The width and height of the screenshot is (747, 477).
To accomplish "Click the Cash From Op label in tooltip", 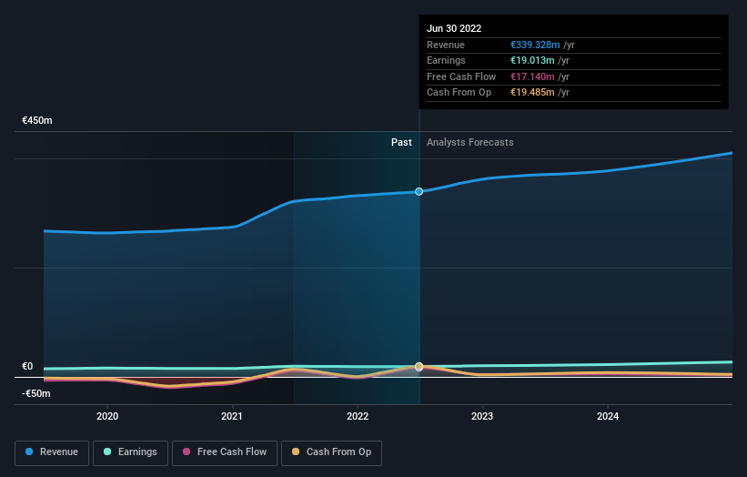I will (459, 93).
